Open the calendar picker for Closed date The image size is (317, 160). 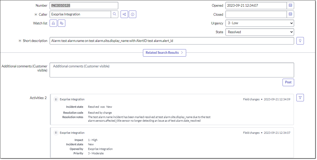290,14
